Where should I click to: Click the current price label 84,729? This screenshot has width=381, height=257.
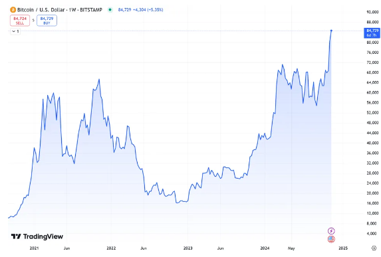[x=372, y=33]
